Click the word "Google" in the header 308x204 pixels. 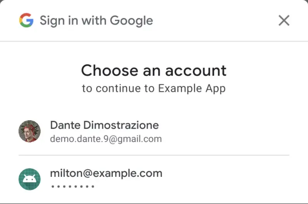pos(131,21)
